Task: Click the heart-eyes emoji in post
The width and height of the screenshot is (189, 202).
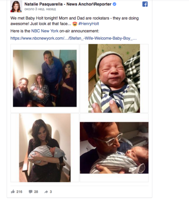Action: [x=75, y=24]
